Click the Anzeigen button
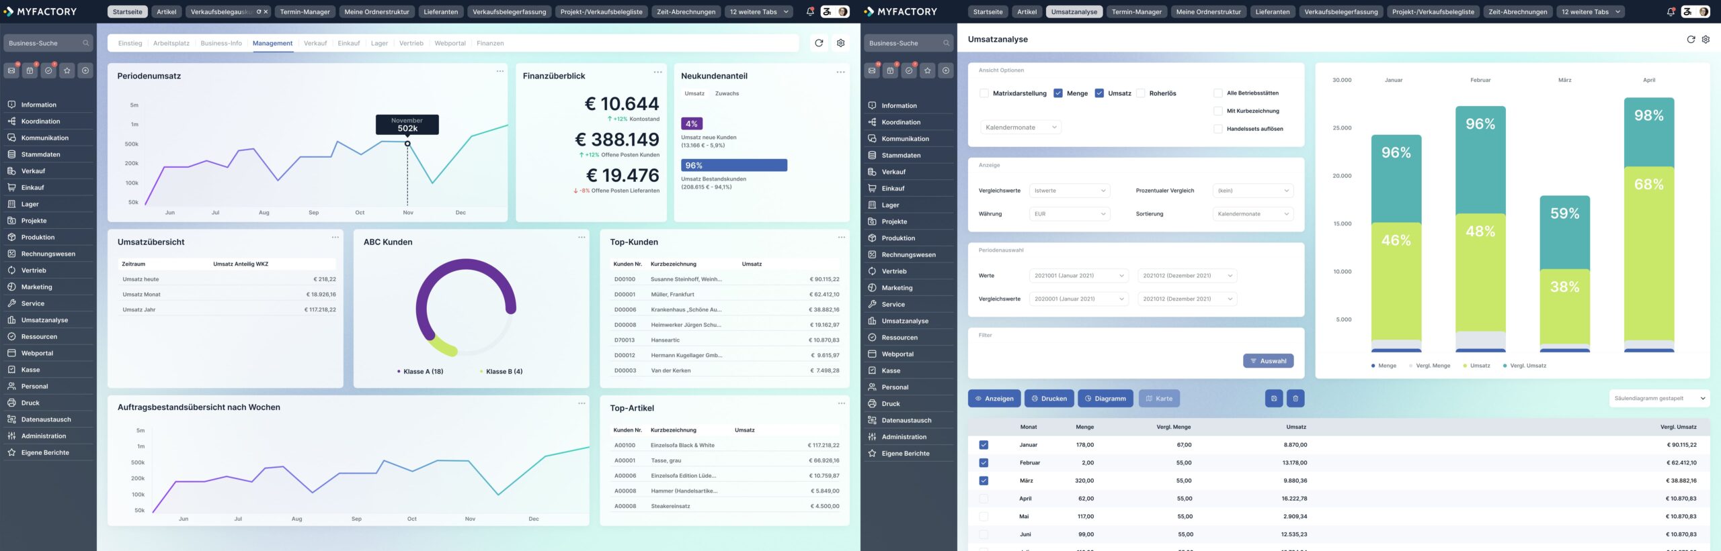This screenshot has width=1721, height=551. [x=994, y=399]
